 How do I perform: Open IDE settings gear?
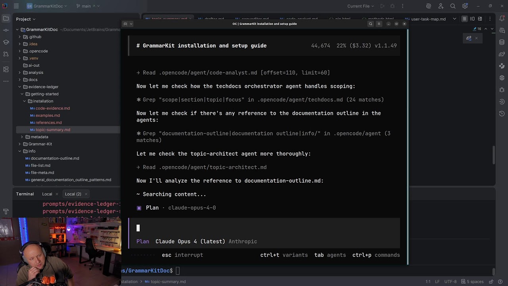coord(465,6)
